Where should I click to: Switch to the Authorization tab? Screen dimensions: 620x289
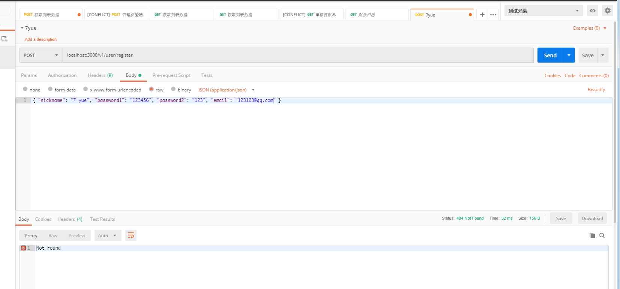62,75
